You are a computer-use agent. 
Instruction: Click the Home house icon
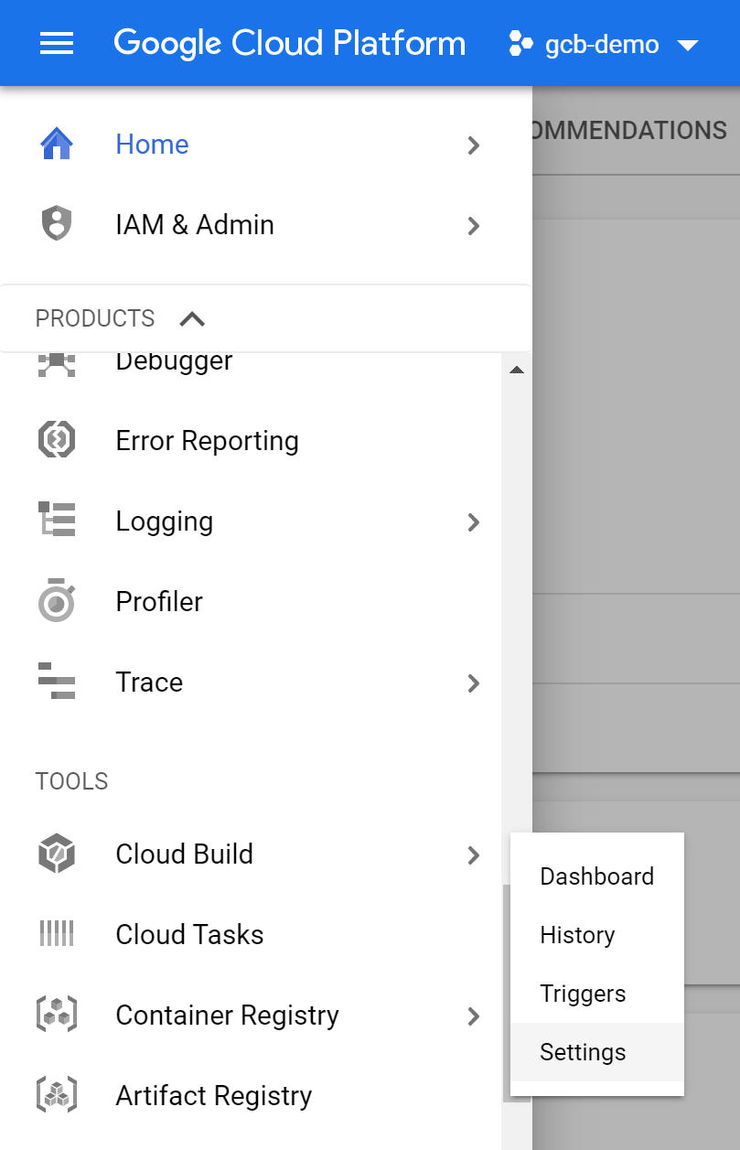[57, 145]
